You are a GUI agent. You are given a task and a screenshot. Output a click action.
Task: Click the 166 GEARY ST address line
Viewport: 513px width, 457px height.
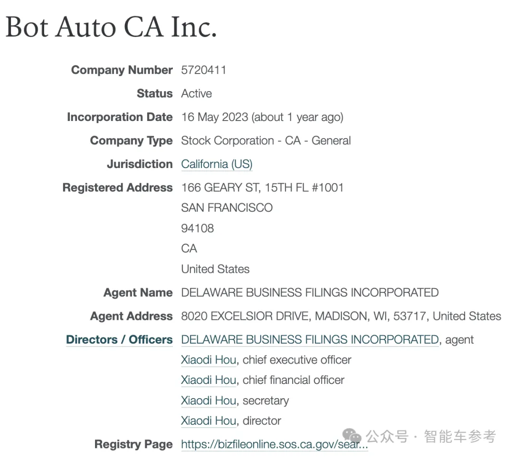[x=262, y=187]
